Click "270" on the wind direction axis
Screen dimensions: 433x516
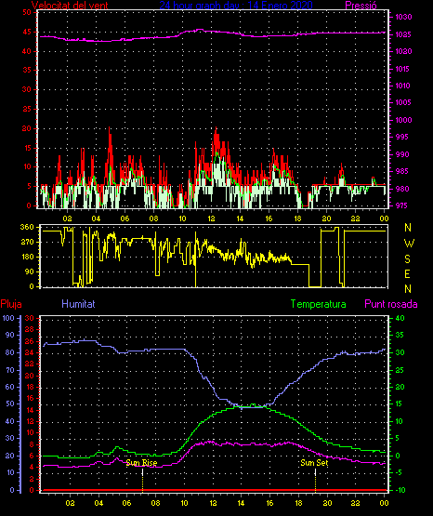pos(27,243)
